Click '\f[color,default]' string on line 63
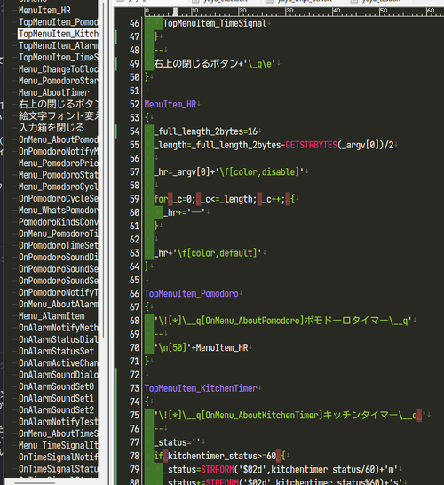The height and width of the screenshot is (485, 444). point(218,253)
